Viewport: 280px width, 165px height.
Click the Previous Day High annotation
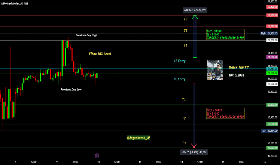pos(86,35)
